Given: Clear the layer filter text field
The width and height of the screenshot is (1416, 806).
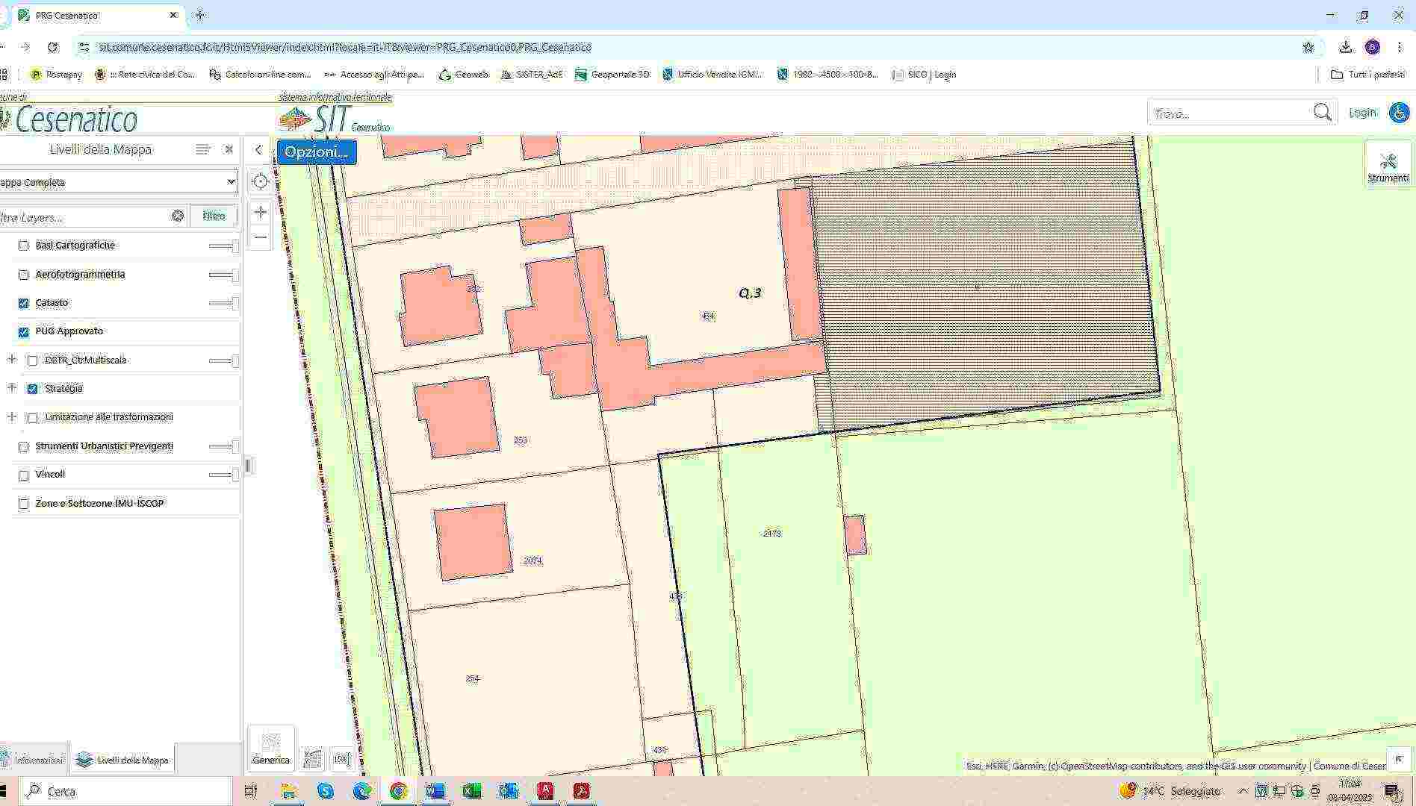Looking at the screenshot, I should [178, 216].
